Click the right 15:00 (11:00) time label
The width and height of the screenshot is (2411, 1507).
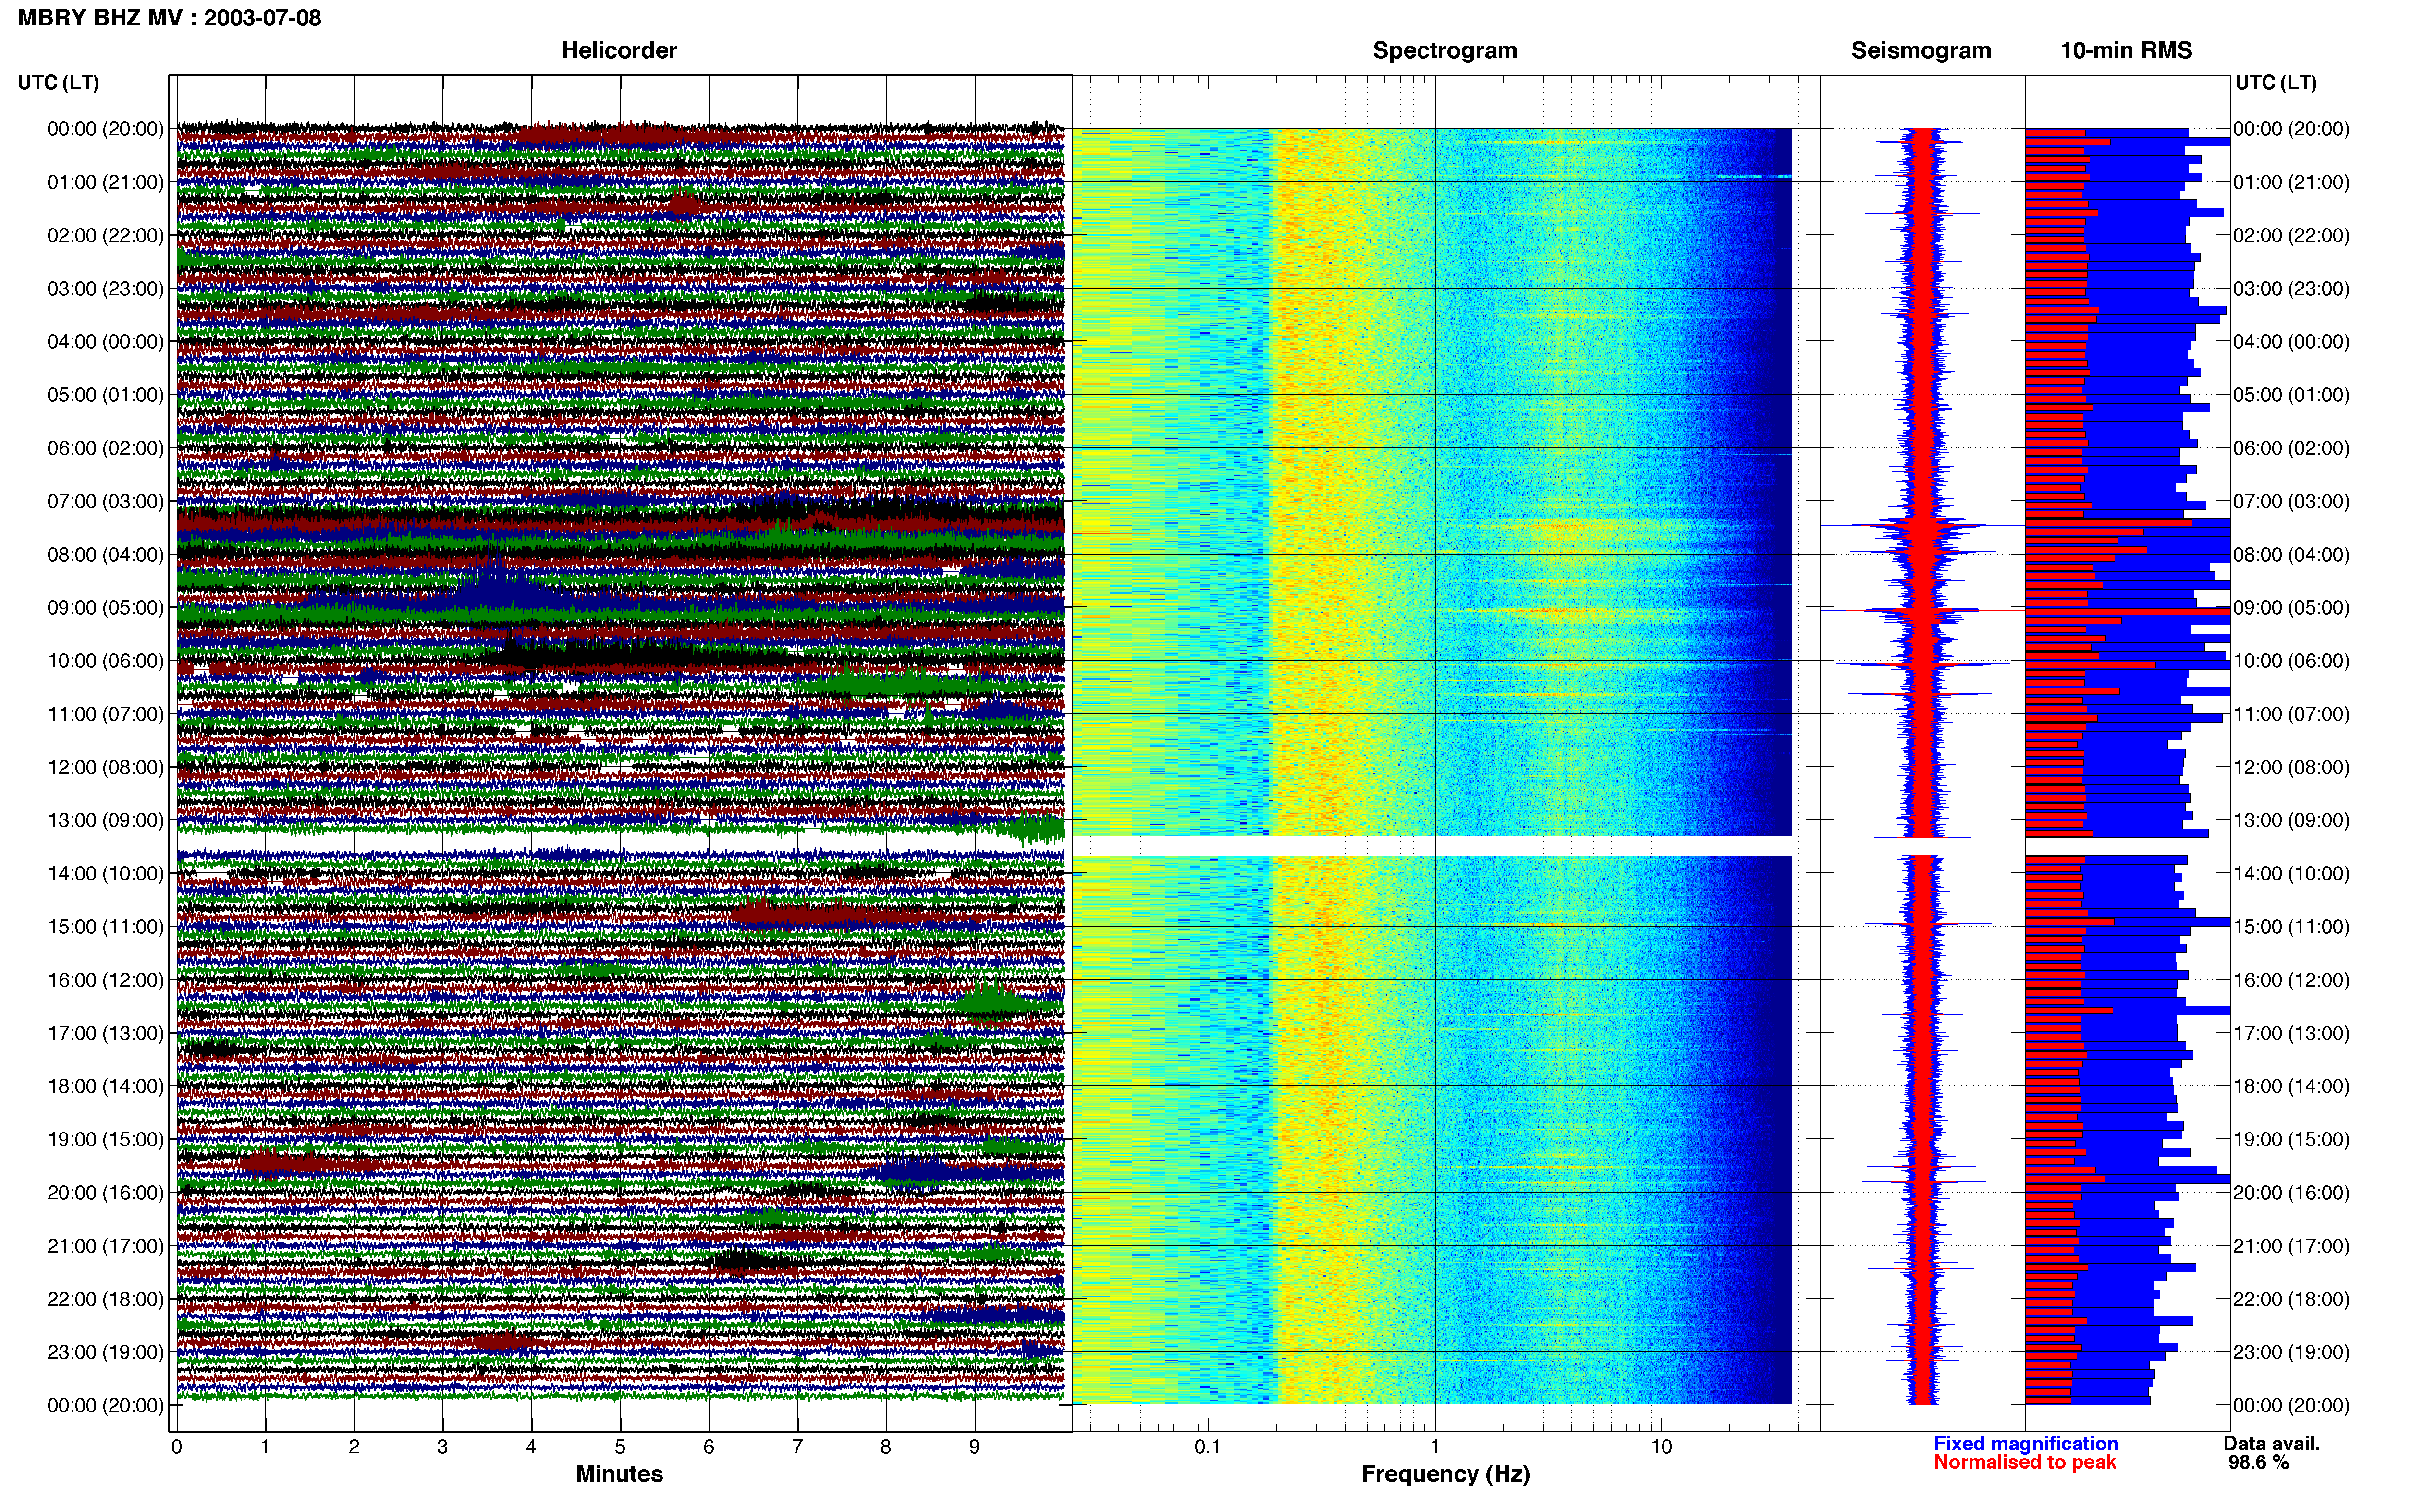pos(2291,927)
